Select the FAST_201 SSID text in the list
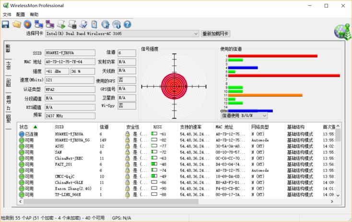Image resolution: width=352 pixels, height=222 pixels. (63, 165)
